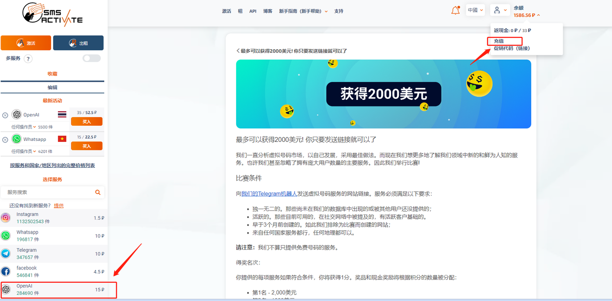The width and height of the screenshot is (612, 301).
Task: Expand 任何操作员 dropdown for OpenAI
Action: [x=24, y=127]
